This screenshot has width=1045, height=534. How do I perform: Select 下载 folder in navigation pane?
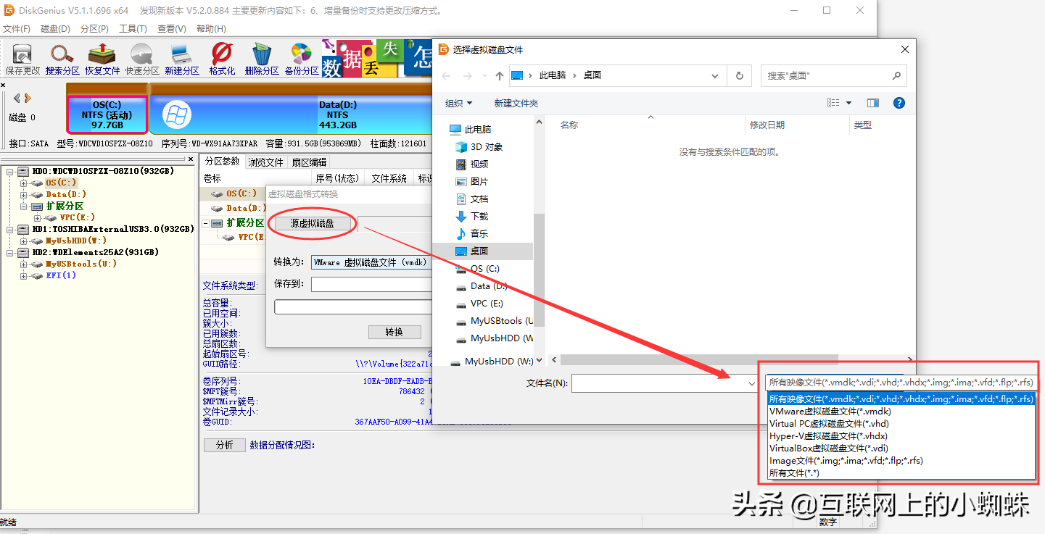[471, 216]
